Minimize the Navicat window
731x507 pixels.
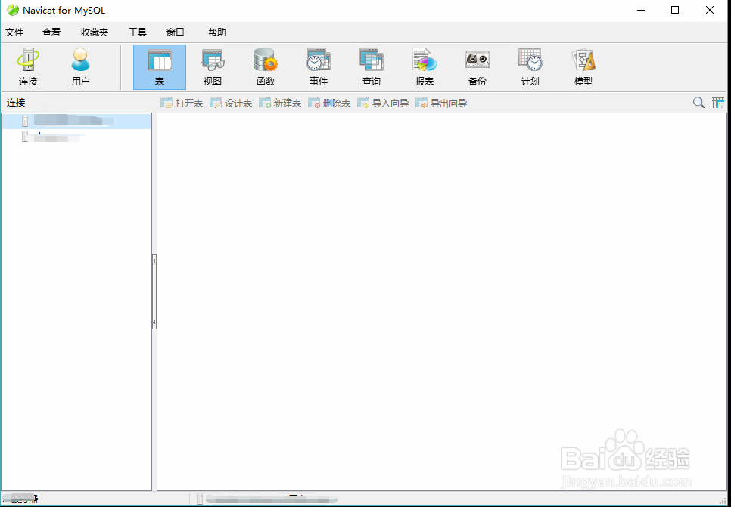[x=640, y=10]
